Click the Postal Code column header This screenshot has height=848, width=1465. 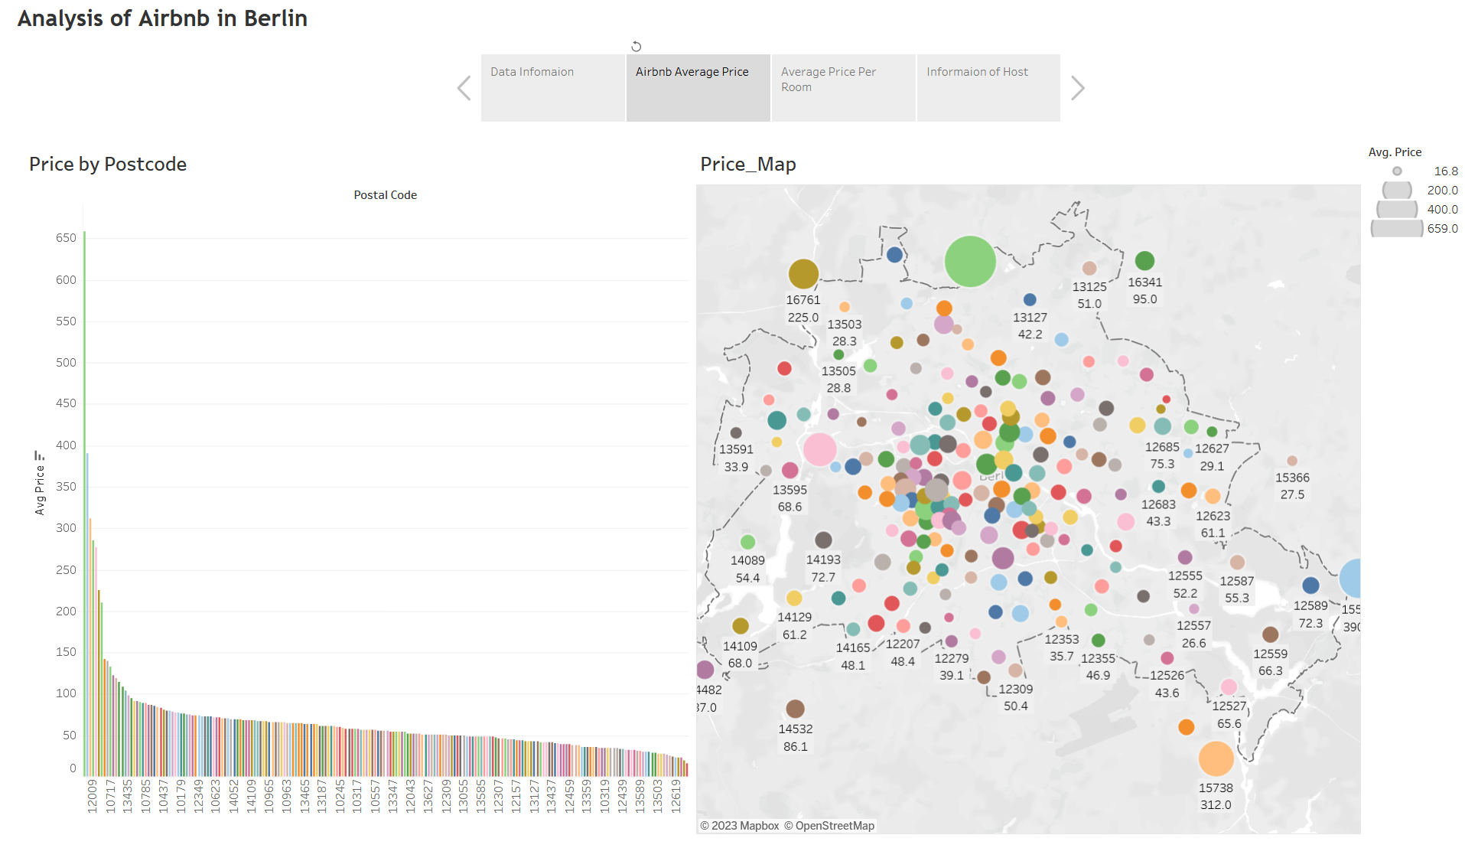pos(385,195)
